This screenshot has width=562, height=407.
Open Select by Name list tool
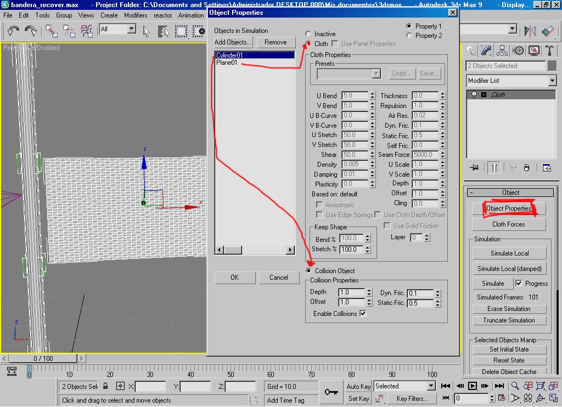click(163, 31)
